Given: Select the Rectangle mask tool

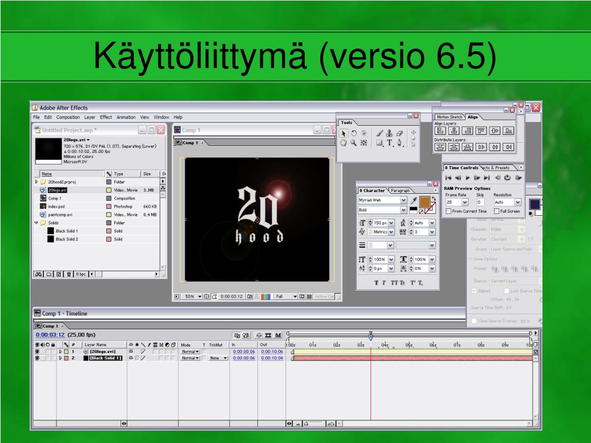Looking at the screenshot, I should 380,143.
